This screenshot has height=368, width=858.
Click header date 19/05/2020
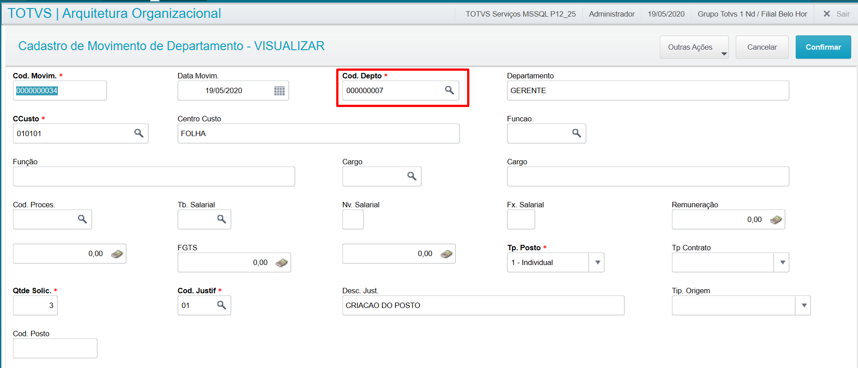[x=666, y=14]
